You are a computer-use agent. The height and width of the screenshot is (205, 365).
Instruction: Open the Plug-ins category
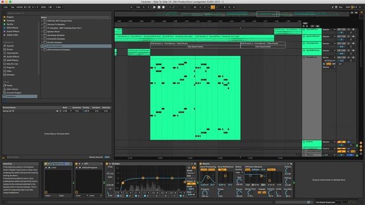(10, 67)
